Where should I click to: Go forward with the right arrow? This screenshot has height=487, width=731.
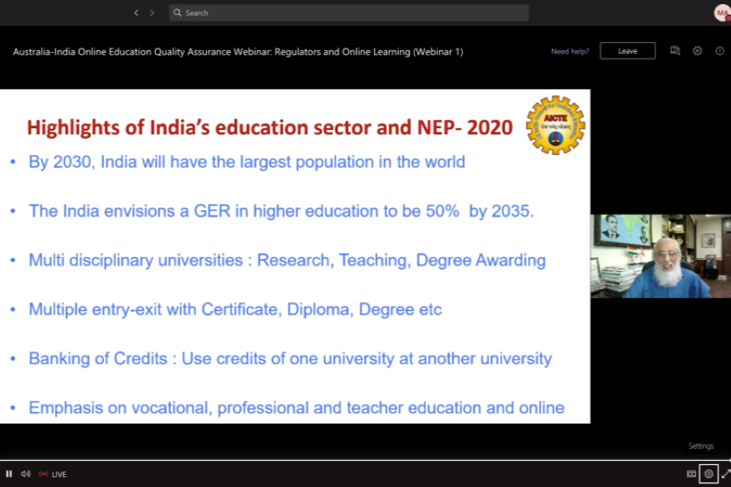click(152, 13)
